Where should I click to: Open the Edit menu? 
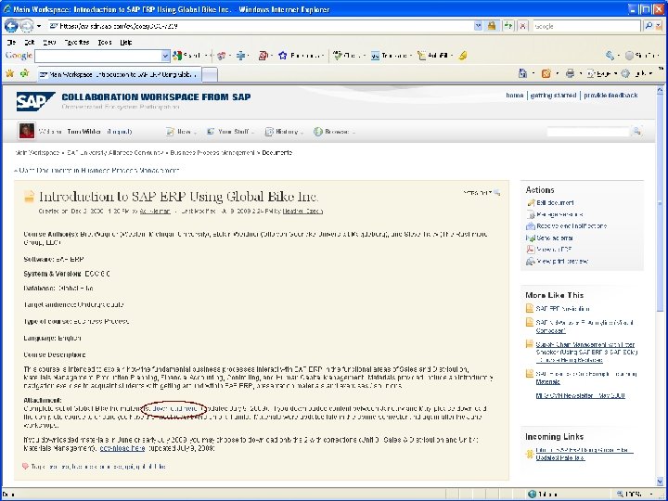[x=29, y=42]
